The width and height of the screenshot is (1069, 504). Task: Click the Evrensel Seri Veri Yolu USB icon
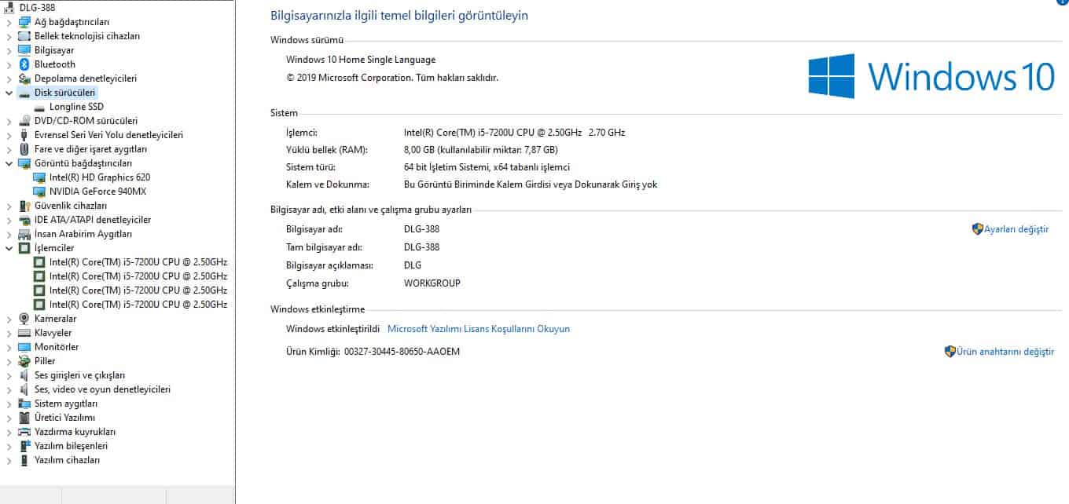tap(24, 135)
